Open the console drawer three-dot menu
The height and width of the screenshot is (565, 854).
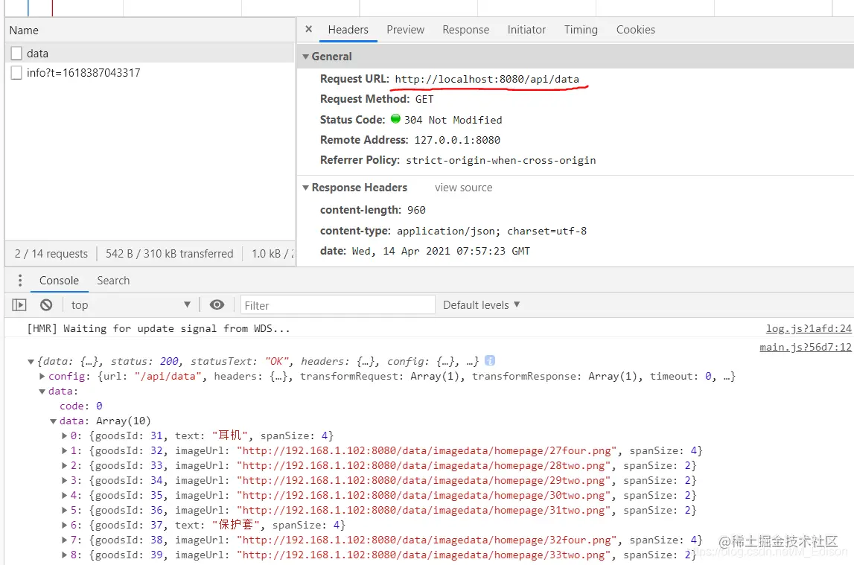point(20,281)
